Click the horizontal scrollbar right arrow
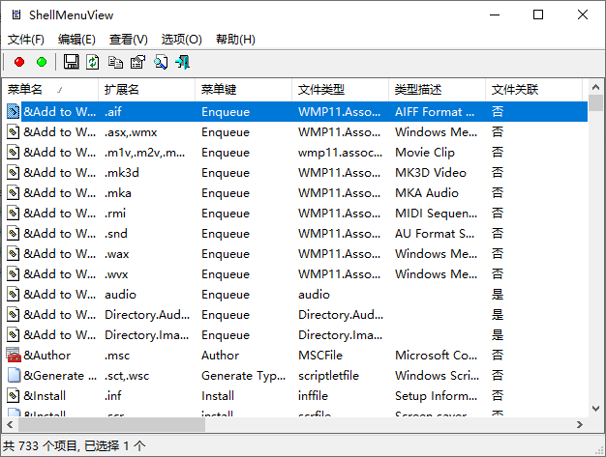The height and width of the screenshot is (457, 606). click(x=580, y=424)
